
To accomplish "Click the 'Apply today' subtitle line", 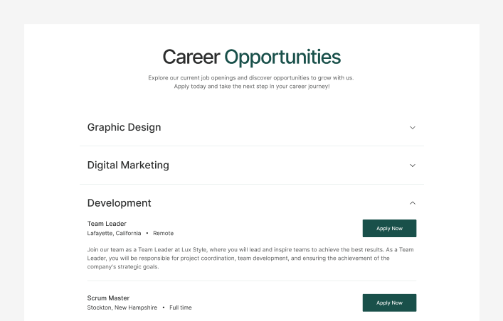I will click(251, 87).
